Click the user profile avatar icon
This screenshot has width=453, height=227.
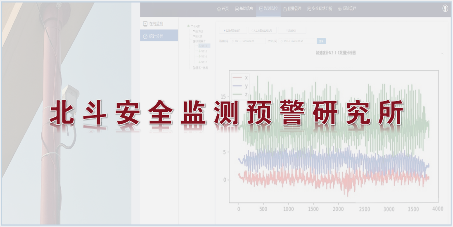click(x=445, y=8)
